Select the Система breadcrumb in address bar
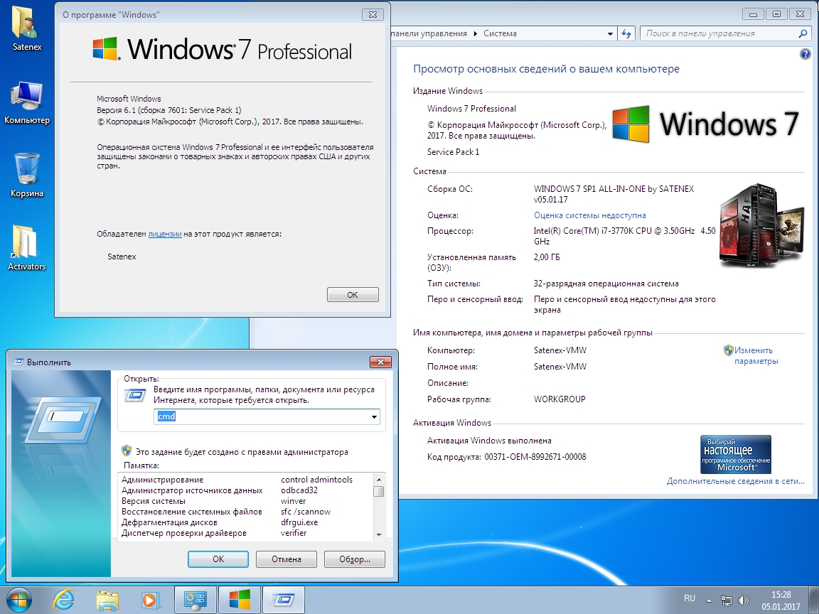819x614 pixels. [x=500, y=33]
